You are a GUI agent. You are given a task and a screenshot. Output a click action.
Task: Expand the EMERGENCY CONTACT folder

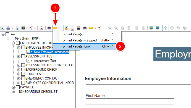tap(19, 78)
